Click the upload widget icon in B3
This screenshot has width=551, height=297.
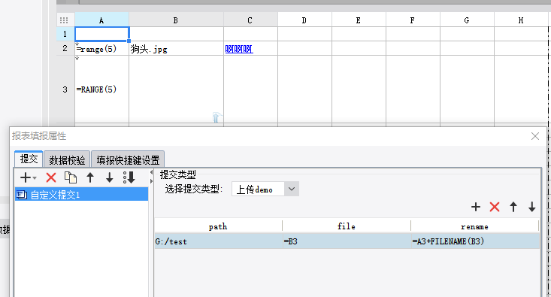click(x=217, y=117)
